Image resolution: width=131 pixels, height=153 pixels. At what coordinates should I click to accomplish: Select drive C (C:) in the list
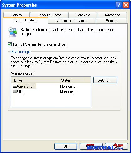click(x=27, y=86)
